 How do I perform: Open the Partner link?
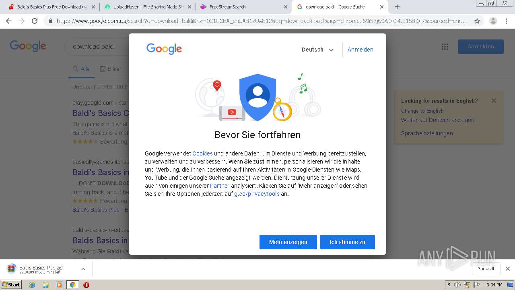[220, 186]
